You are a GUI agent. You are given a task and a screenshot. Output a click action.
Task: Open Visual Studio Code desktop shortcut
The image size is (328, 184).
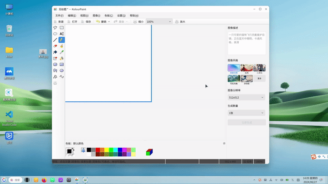click(9, 118)
